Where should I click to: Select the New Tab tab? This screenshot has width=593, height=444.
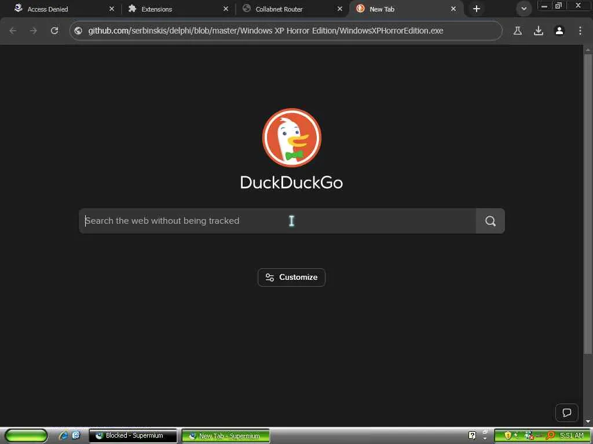407,9
